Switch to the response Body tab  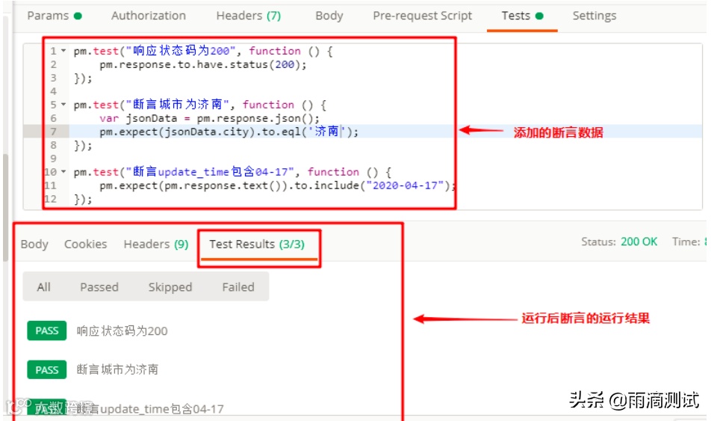pyautogui.click(x=34, y=245)
